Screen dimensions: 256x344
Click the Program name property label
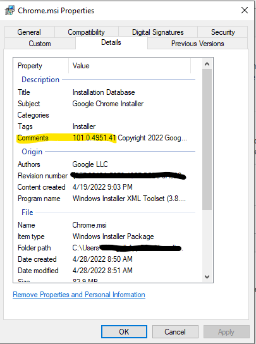click(39, 199)
